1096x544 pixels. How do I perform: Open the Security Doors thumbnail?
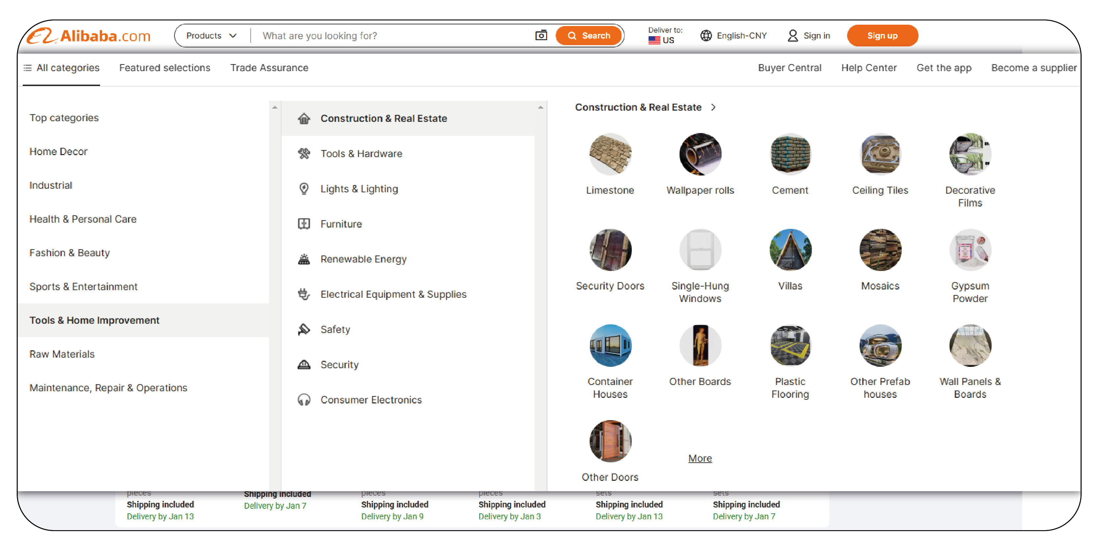(610, 250)
